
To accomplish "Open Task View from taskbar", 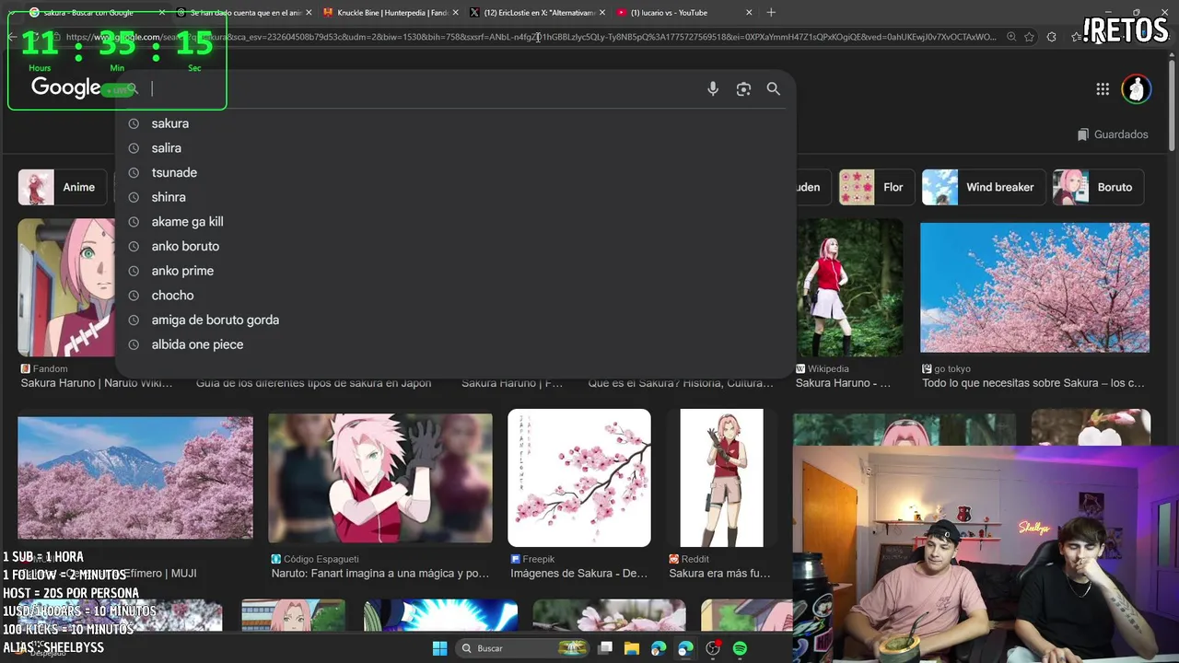I will pyautogui.click(x=605, y=648).
